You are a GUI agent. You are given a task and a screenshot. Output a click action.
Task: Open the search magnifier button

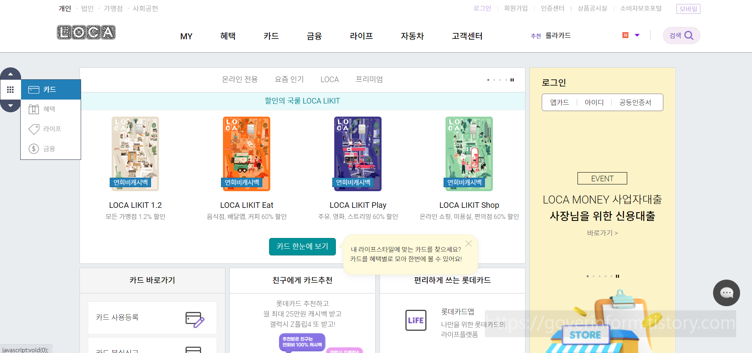point(681,36)
